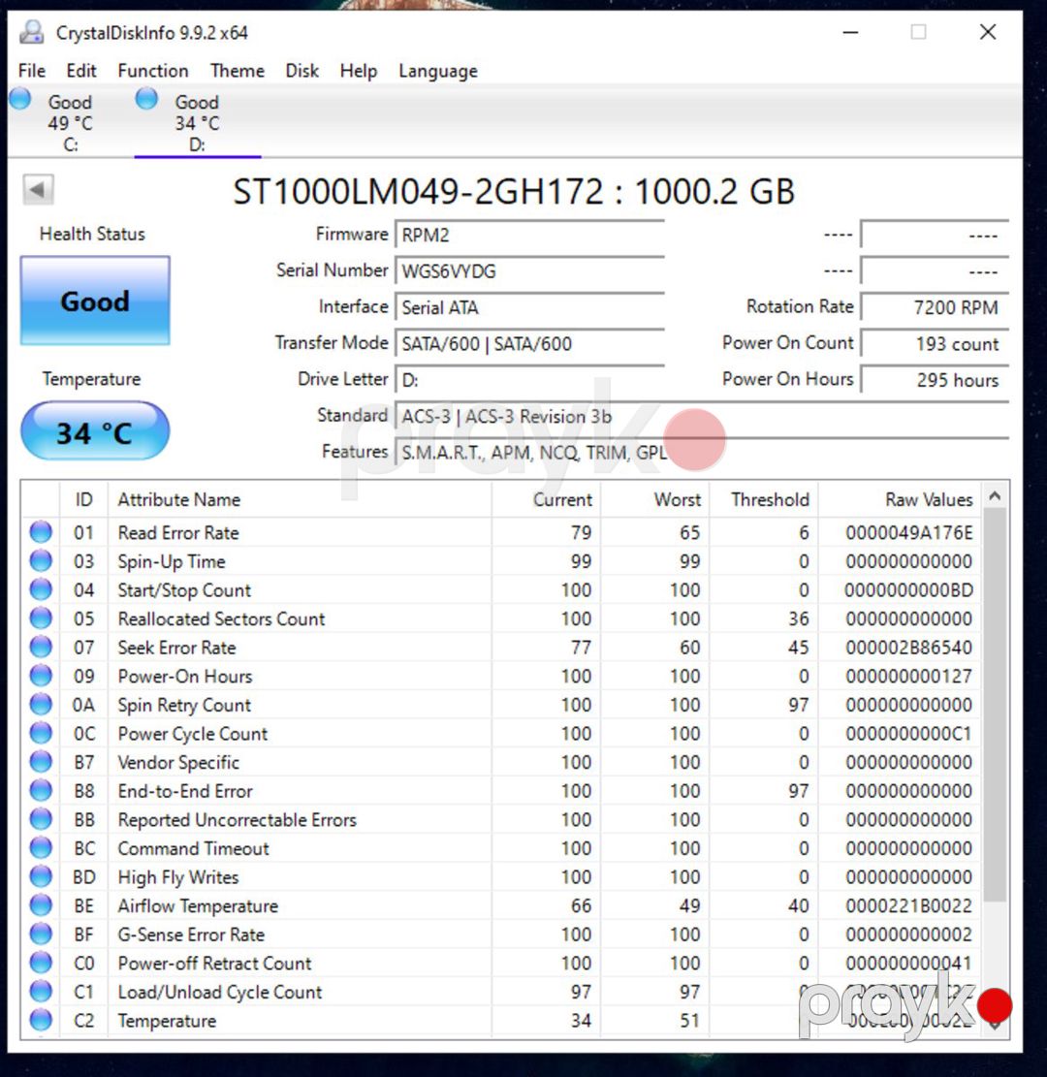1047x1077 pixels.
Task: Click the CrystalDiskInfo app icon in title bar
Action: tap(32, 32)
